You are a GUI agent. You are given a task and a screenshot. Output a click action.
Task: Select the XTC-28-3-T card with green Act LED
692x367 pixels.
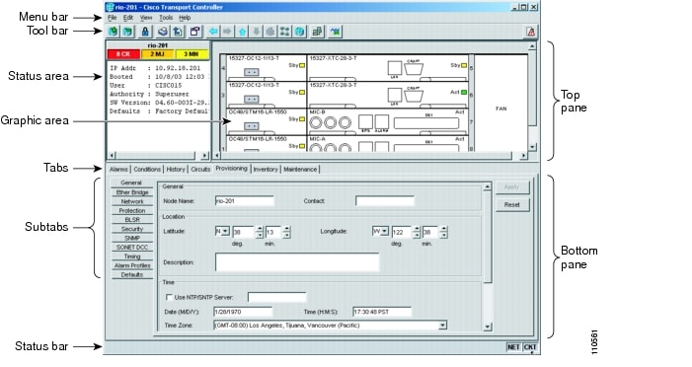388,95
